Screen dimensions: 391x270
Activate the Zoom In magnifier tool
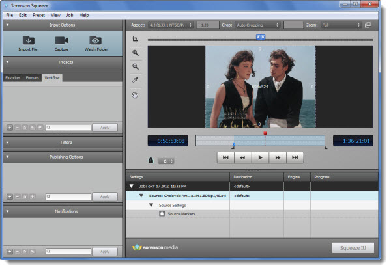coord(134,53)
